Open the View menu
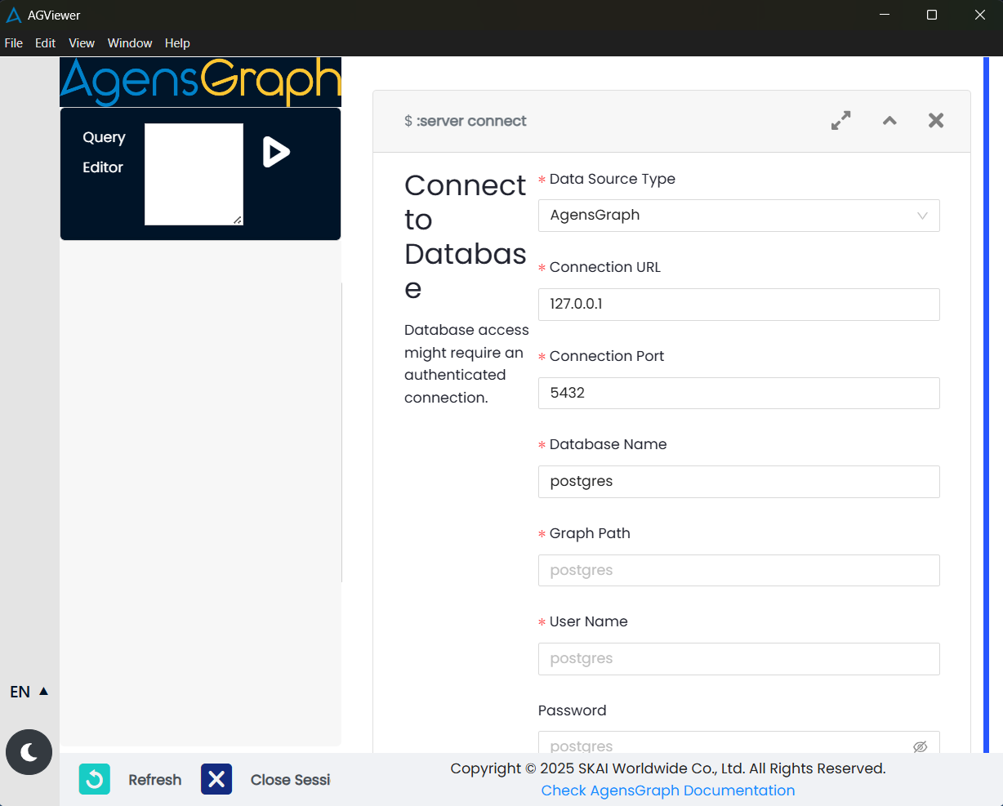1003x806 pixels. (x=82, y=43)
